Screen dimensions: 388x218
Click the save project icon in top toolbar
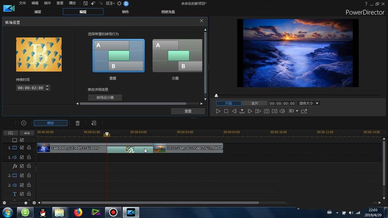coord(85,3)
